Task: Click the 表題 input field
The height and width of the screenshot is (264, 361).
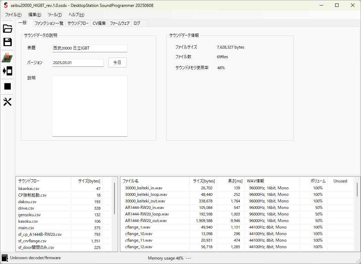Action: point(90,48)
